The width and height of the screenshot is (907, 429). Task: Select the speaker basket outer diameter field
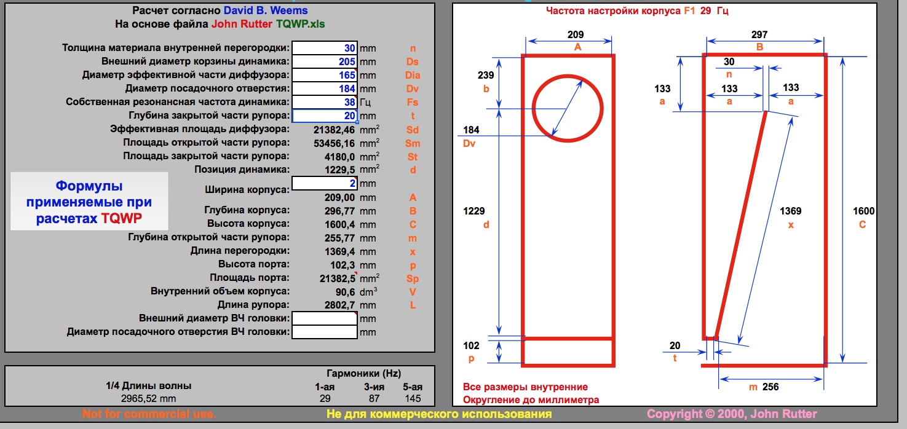coord(324,62)
